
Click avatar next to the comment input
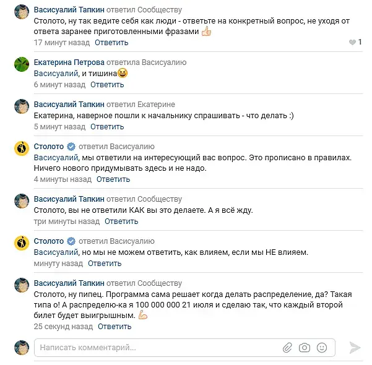[x=22, y=347]
